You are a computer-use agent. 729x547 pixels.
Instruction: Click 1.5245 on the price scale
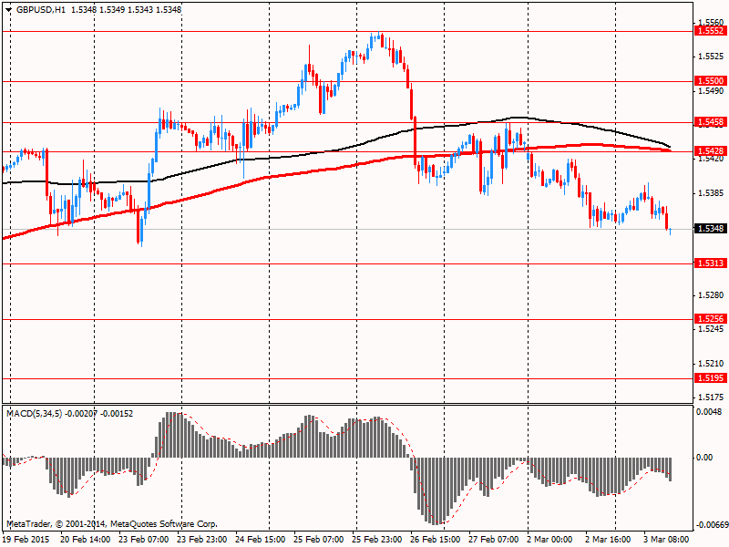pyautogui.click(x=711, y=329)
